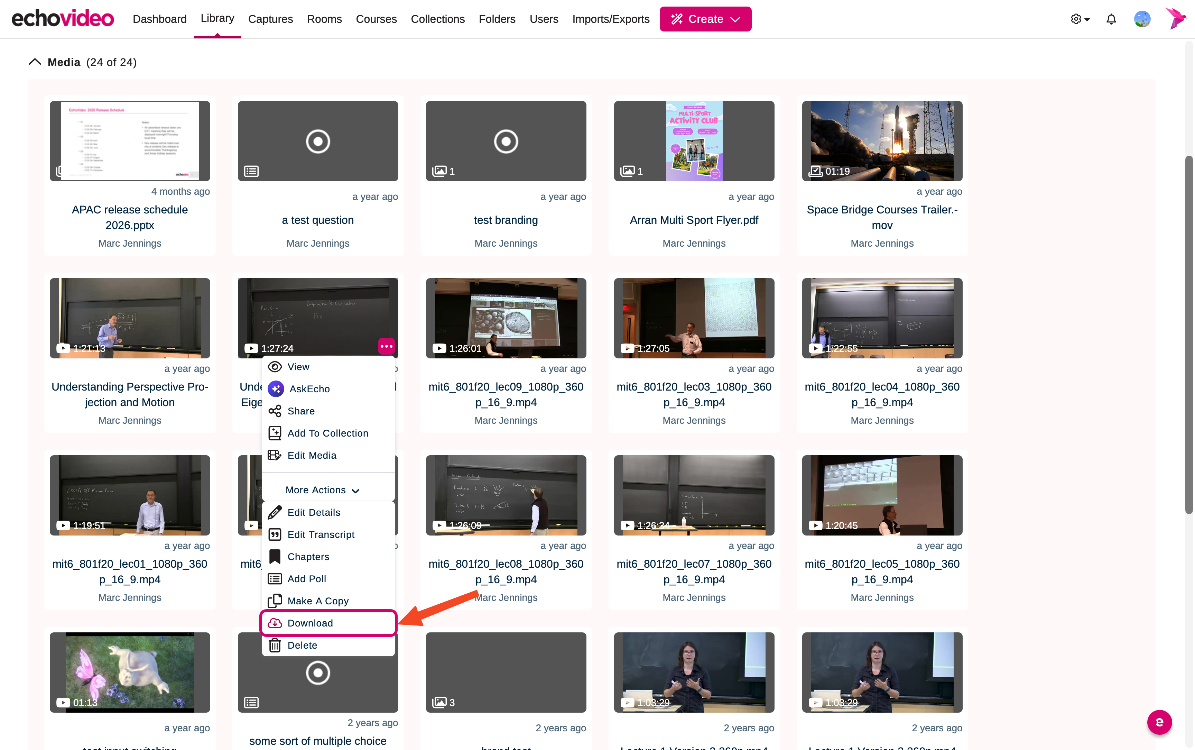Viewport: 1195px width, 750px height.
Task: Open Imports/Exports page
Action: point(611,19)
